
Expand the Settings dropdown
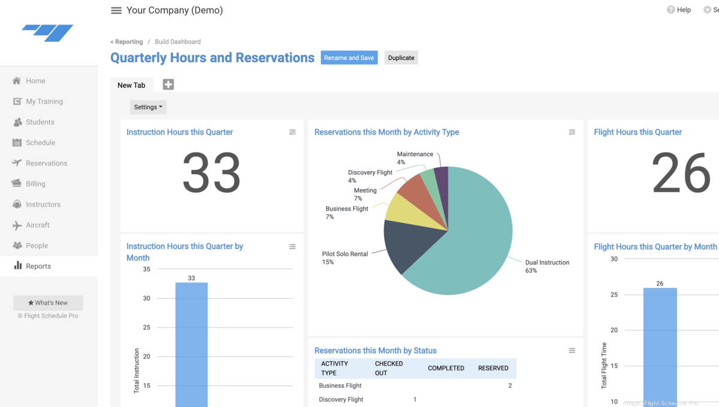(x=148, y=107)
